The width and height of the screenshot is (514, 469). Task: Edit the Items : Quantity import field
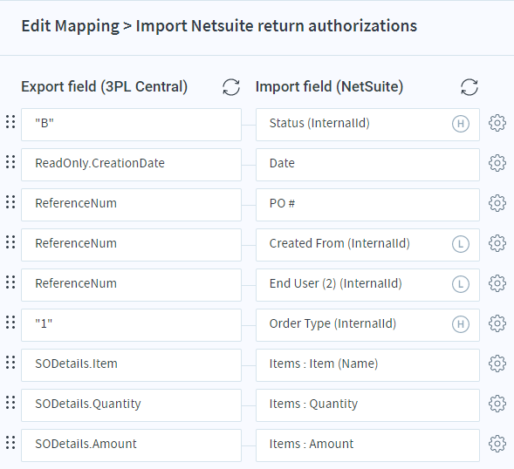point(367,405)
